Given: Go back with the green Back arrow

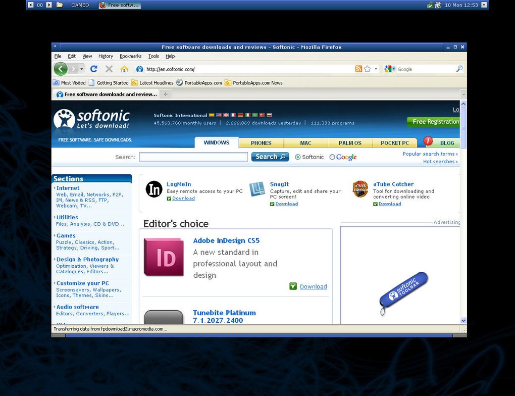Looking at the screenshot, I should pyautogui.click(x=61, y=69).
